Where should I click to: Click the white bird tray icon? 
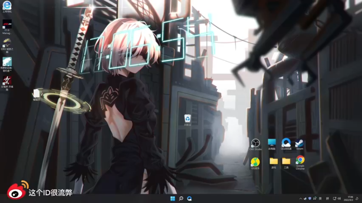(305, 198)
